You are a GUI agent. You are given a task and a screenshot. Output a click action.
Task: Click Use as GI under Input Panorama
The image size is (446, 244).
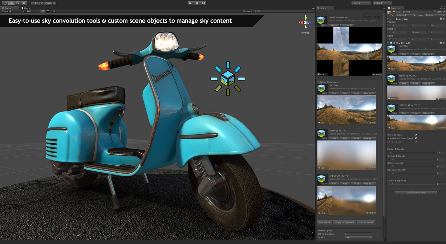(347, 25)
